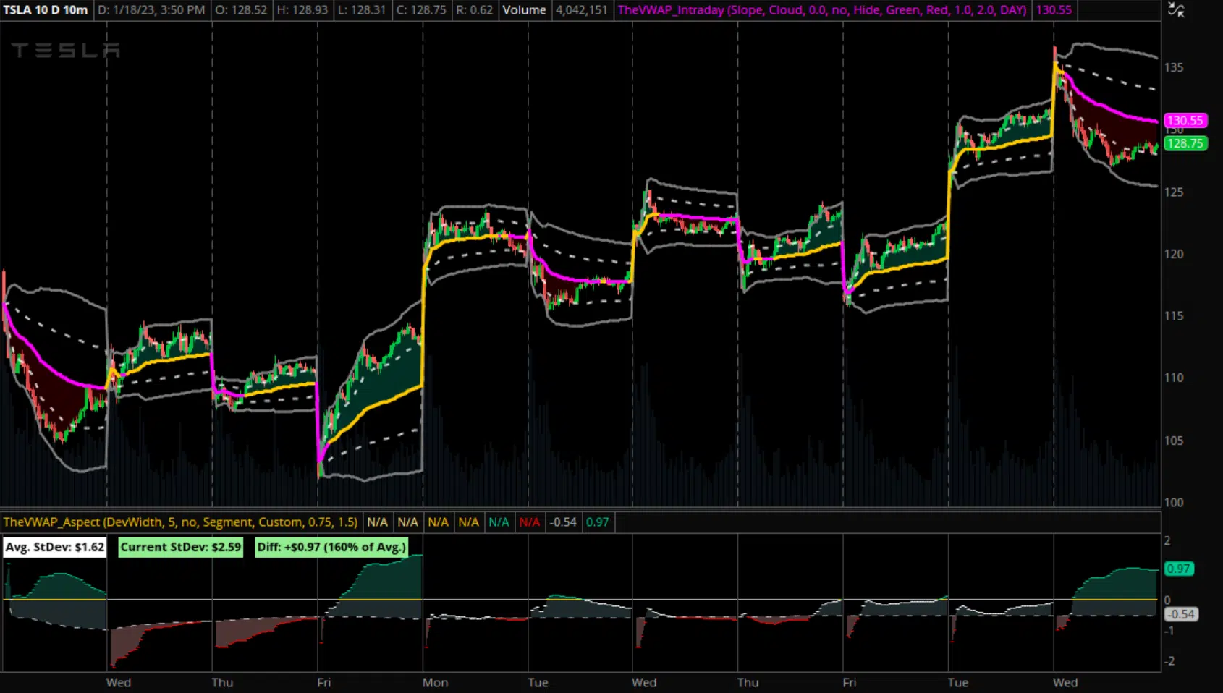1223x693 pixels.
Task: Click the 110 price axis label
Action: tap(1174, 378)
